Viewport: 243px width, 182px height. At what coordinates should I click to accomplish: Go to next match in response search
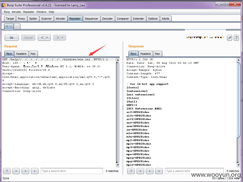(159, 171)
